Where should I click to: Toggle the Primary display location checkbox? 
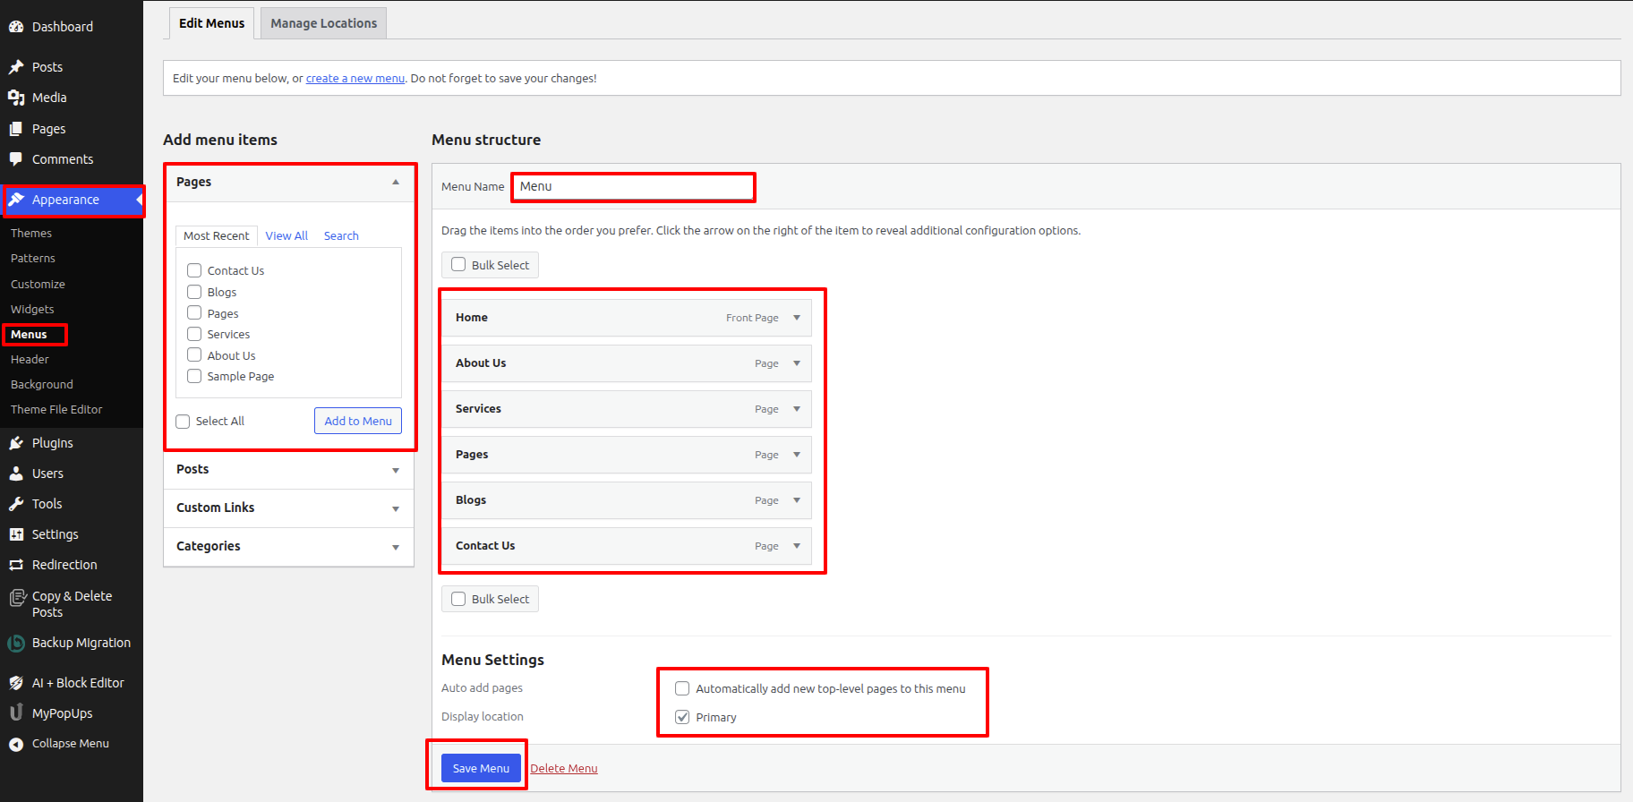point(682,717)
